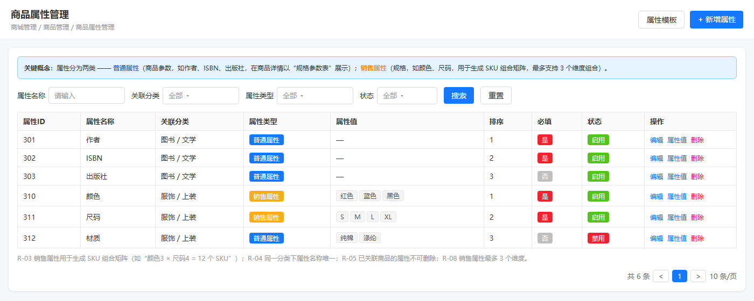Click 商城管理 in the breadcrumb
The width and height of the screenshot is (754, 301).
coord(24,27)
